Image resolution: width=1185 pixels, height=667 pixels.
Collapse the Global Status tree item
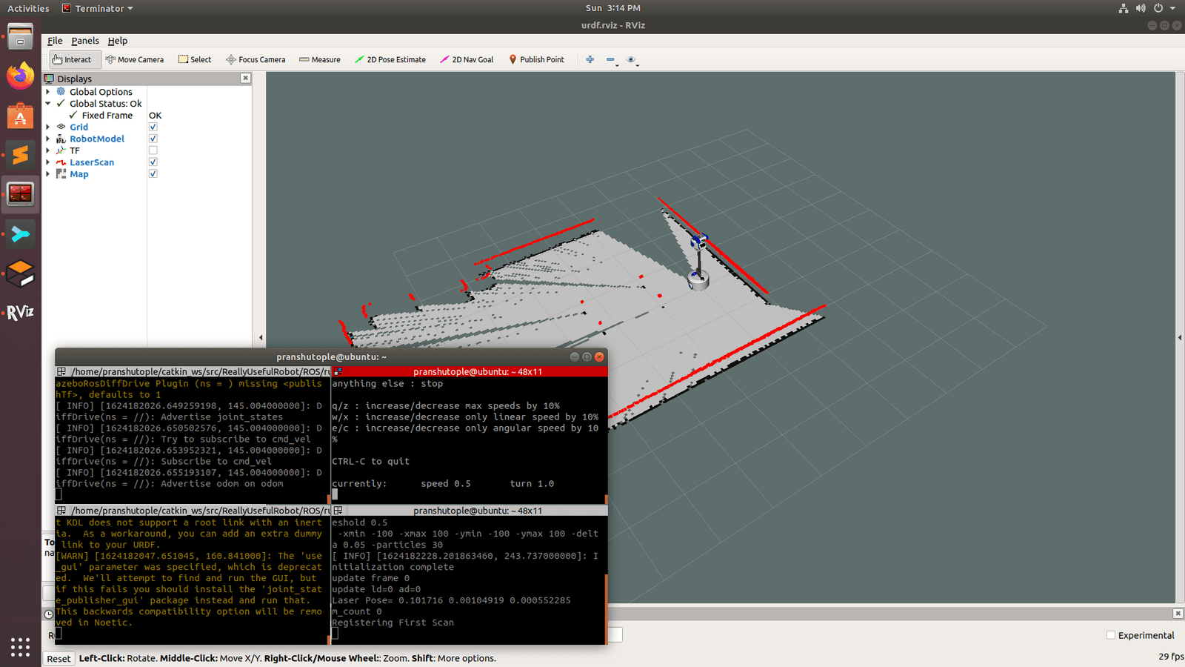[x=48, y=104]
